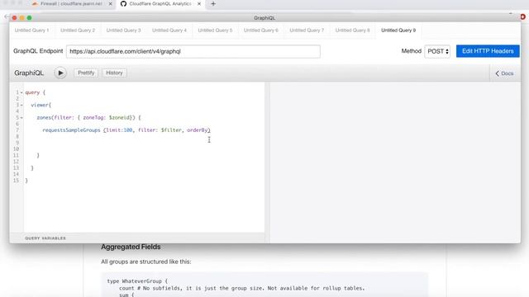529x297 pixels.
Task: Expand the Query Variables panel
Action: coord(45,238)
